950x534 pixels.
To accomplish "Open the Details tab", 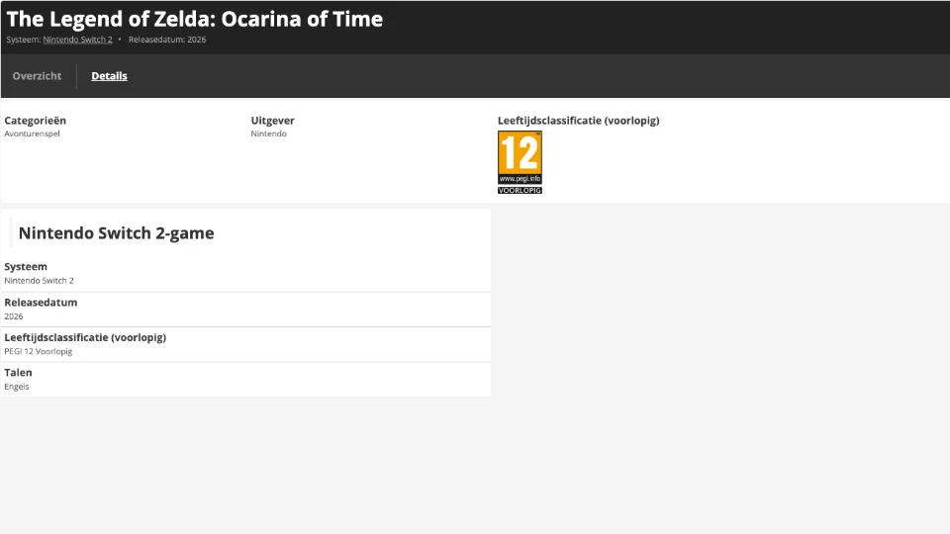I will (x=109, y=76).
